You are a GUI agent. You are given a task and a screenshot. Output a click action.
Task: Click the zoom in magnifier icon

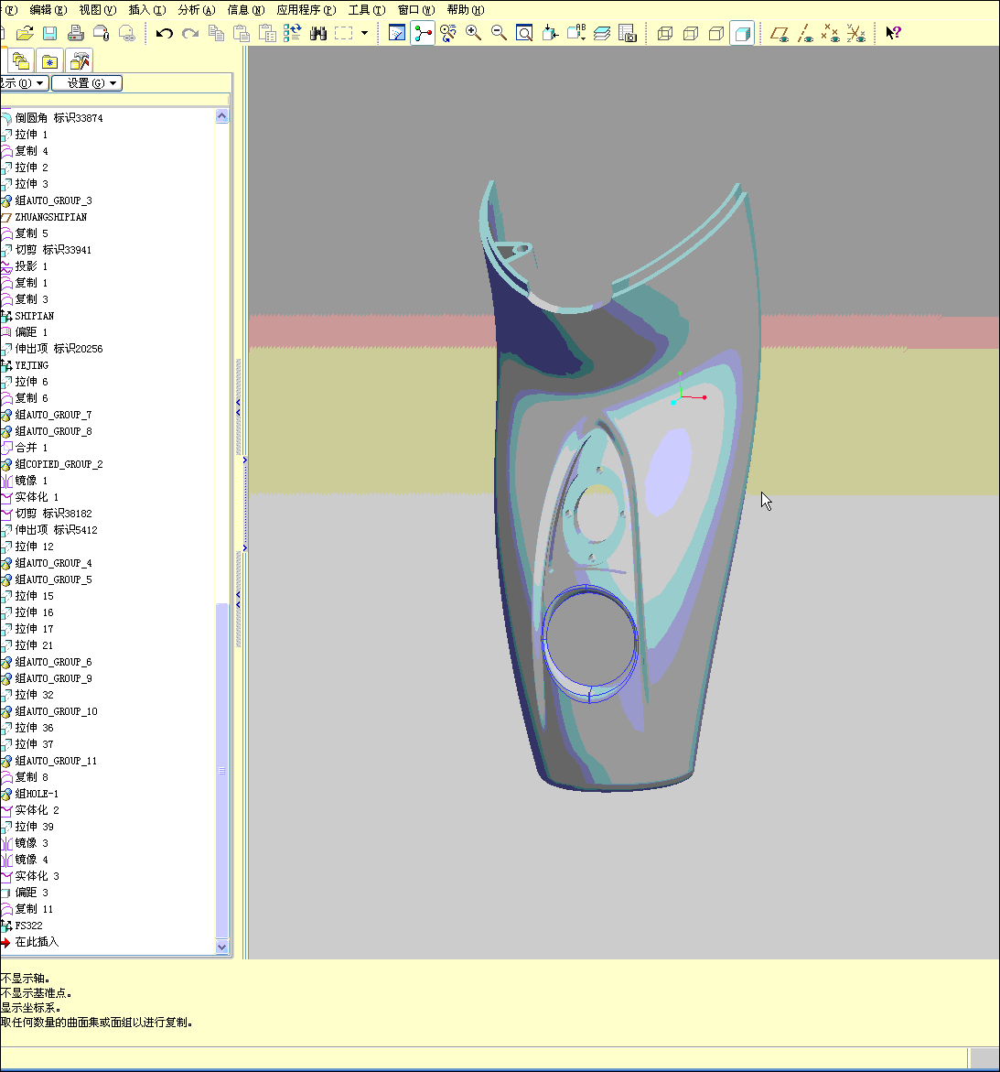(473, 33)
